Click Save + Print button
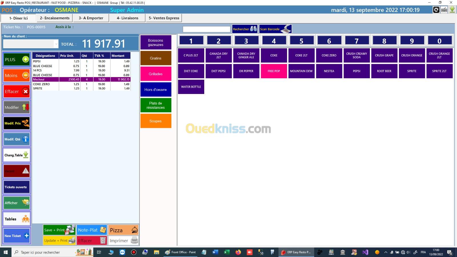The width and height of the screenshot is (457, 257). pyautogui.click(x=59, y=230)
